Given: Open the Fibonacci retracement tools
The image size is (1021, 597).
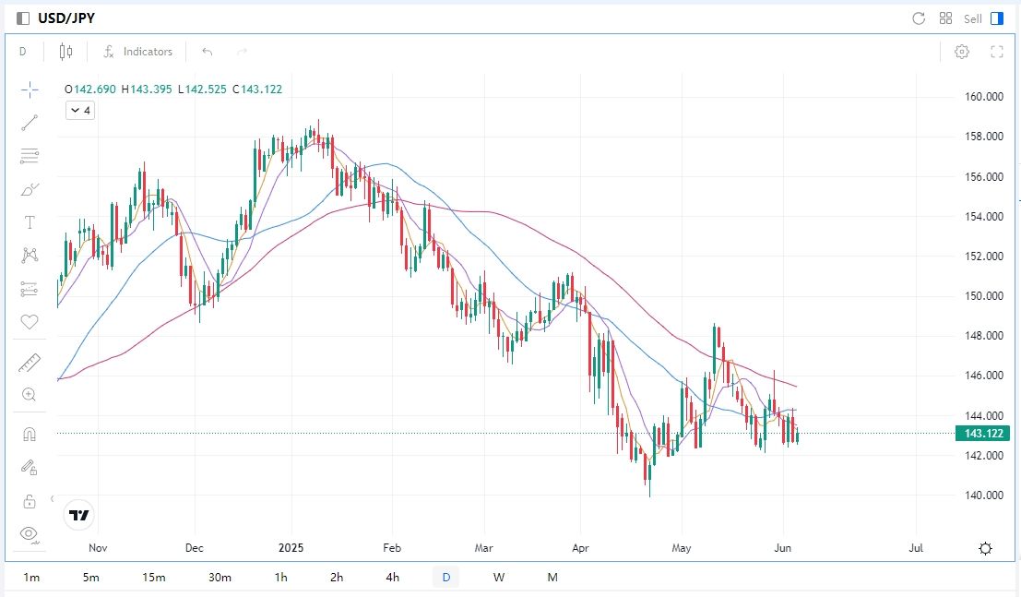Looking at the screenshot, I should pyautogui.click(x=30, y=156).
